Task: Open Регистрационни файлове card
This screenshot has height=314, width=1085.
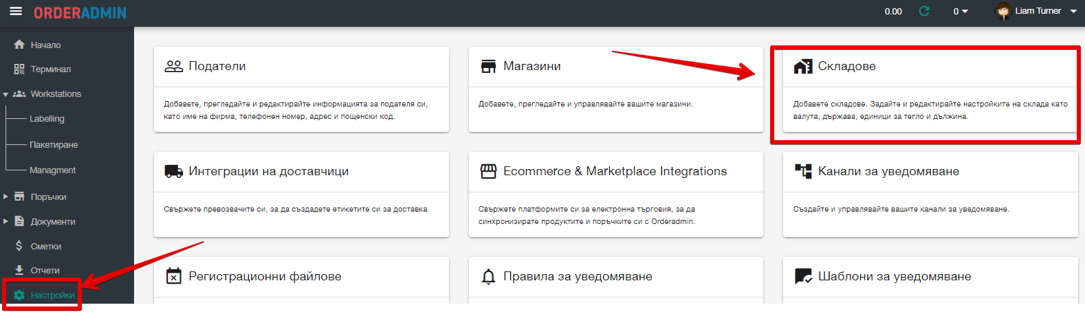Action: coord(301,280)
